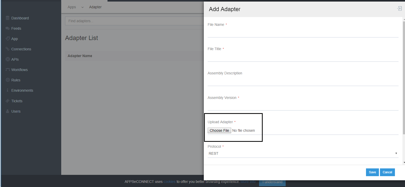Click the Adapter List heading

point(82,38)
